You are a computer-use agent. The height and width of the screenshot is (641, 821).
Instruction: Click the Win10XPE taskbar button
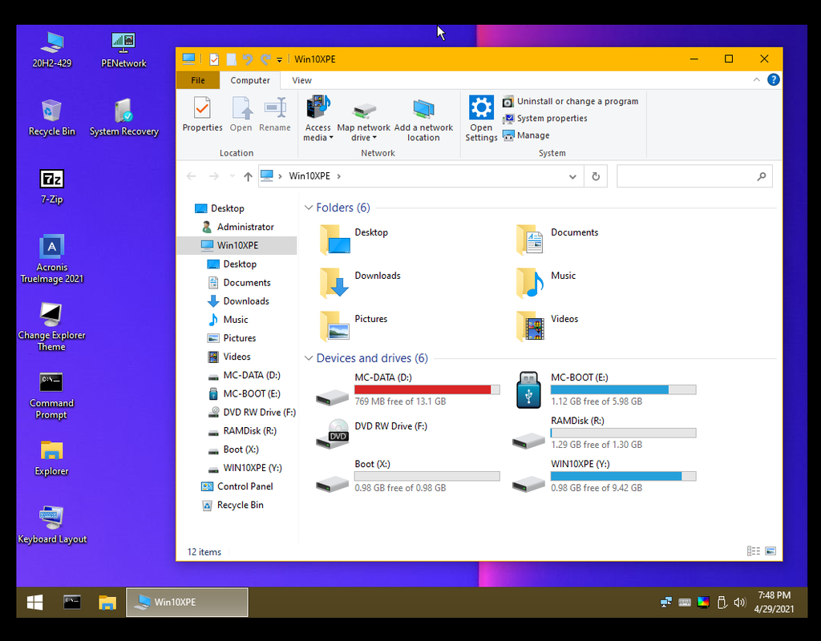pyautogui.click(x=187, y=603)
